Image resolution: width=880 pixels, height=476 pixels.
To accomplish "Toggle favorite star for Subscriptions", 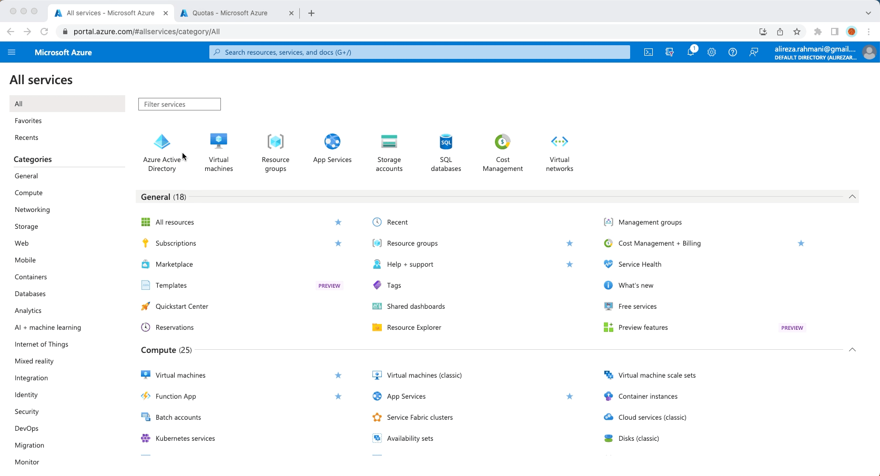I will [x=338, y=243].
